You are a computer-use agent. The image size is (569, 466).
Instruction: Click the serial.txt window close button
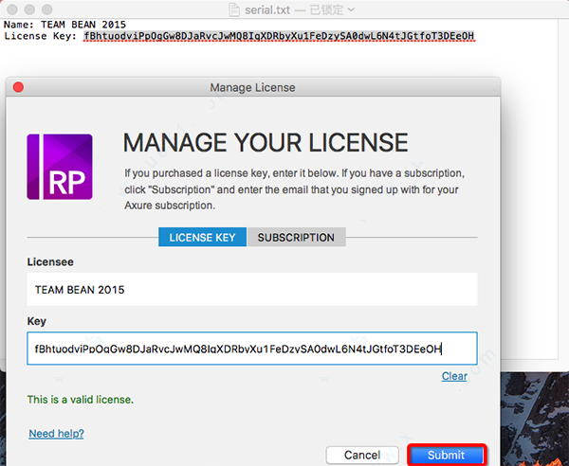pos(12,9)
